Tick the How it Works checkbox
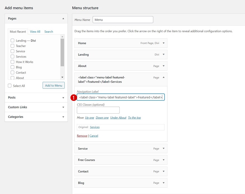The image size is (245, 194). (13, 62)
